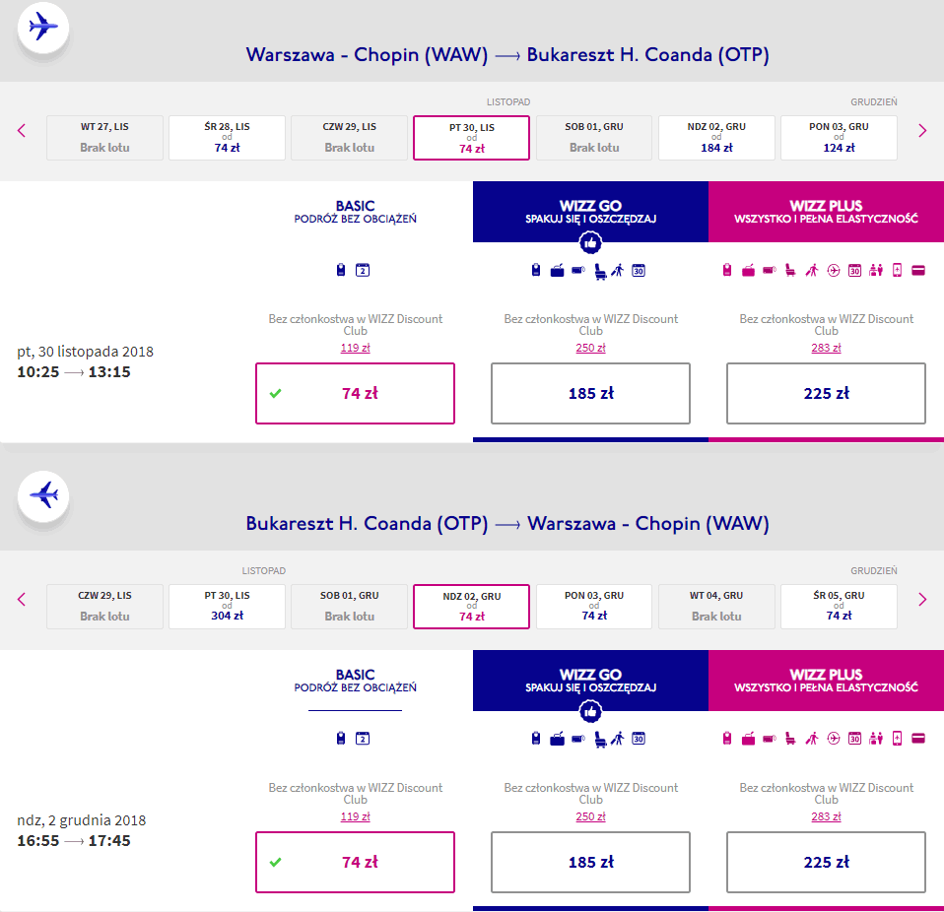Click the WIZZ PLUS header in the return section

click(826, 681)
